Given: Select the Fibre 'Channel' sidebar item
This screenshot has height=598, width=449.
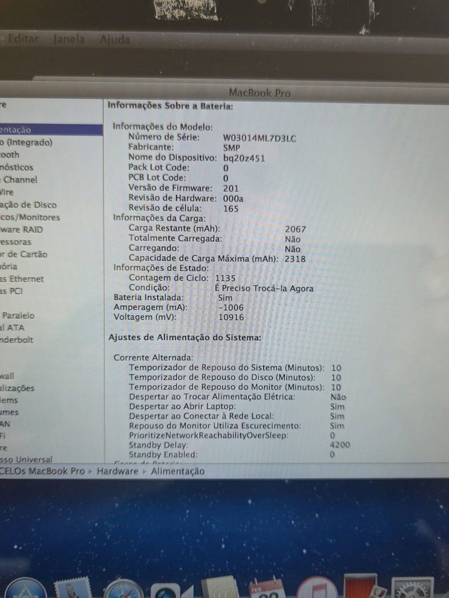Looking at the screenshot, I should point(19,179).
